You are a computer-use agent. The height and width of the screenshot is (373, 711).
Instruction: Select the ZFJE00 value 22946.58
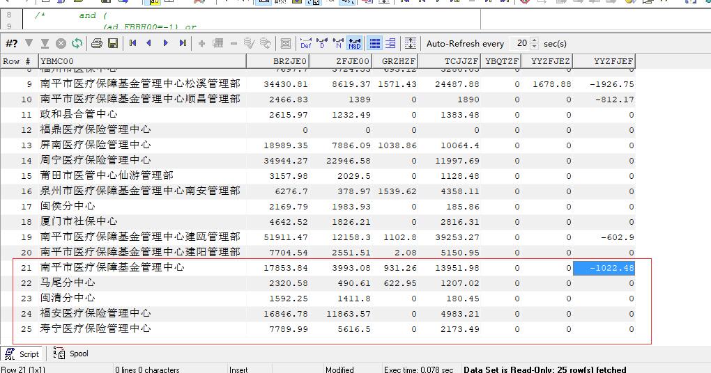349,161
